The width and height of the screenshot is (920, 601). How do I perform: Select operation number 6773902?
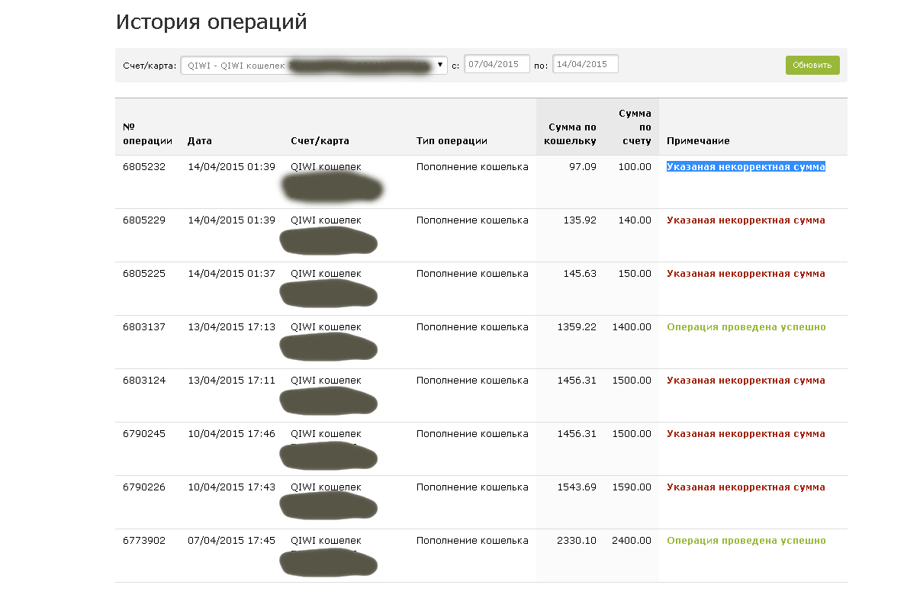coord(144,540)
